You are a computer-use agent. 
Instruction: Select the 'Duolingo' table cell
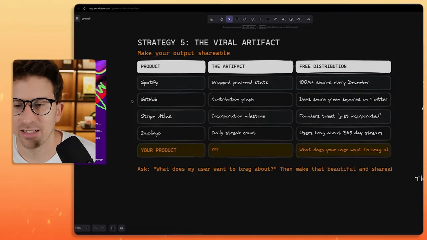[x=171, y=133]
